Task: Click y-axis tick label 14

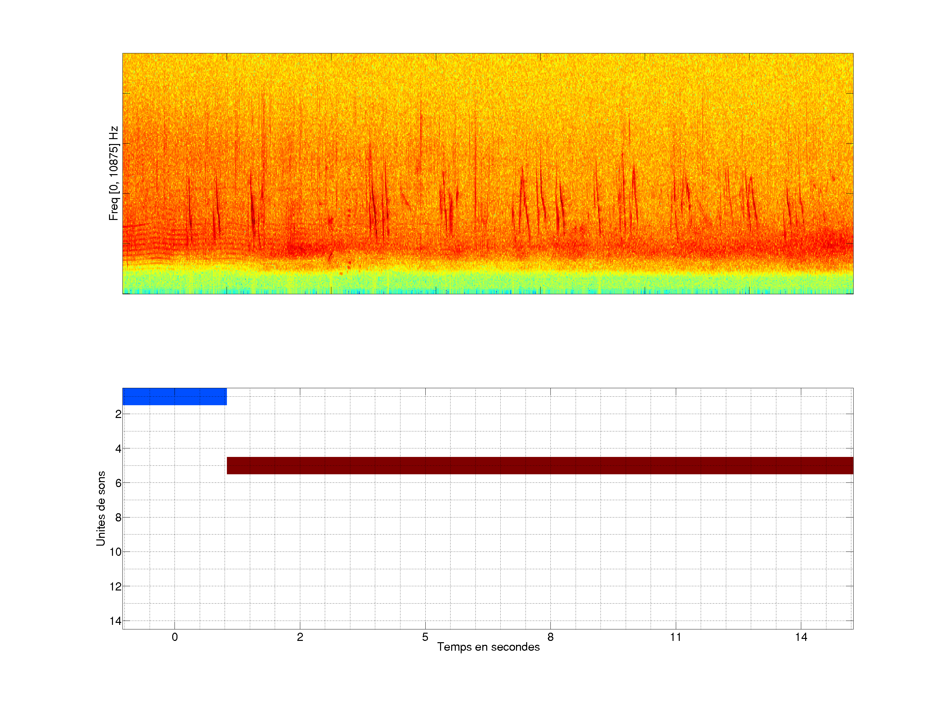Action: click(x=116, y=621)
